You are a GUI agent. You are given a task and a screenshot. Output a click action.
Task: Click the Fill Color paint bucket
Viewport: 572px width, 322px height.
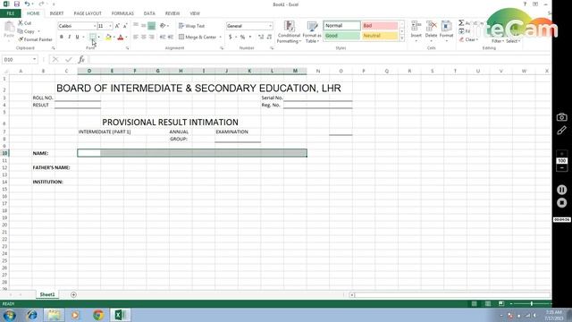pyautogui.click(x=108, y=37)
